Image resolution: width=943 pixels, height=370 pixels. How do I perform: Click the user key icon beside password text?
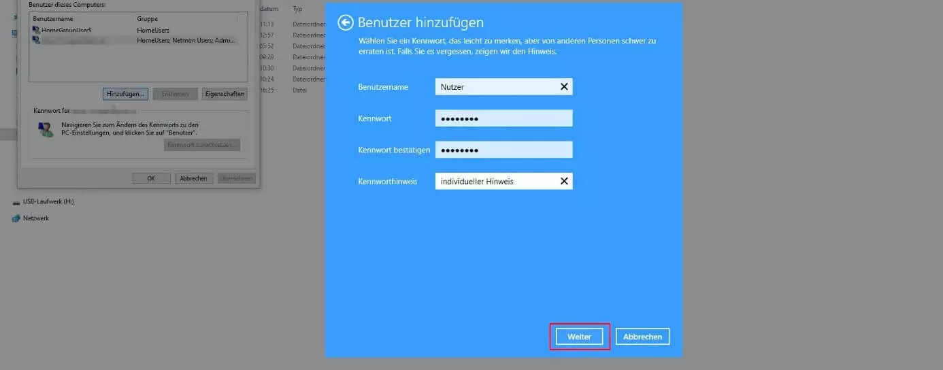pos(46,129)
